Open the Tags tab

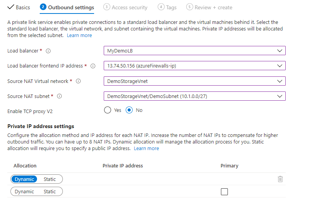[x=167, y=7]
